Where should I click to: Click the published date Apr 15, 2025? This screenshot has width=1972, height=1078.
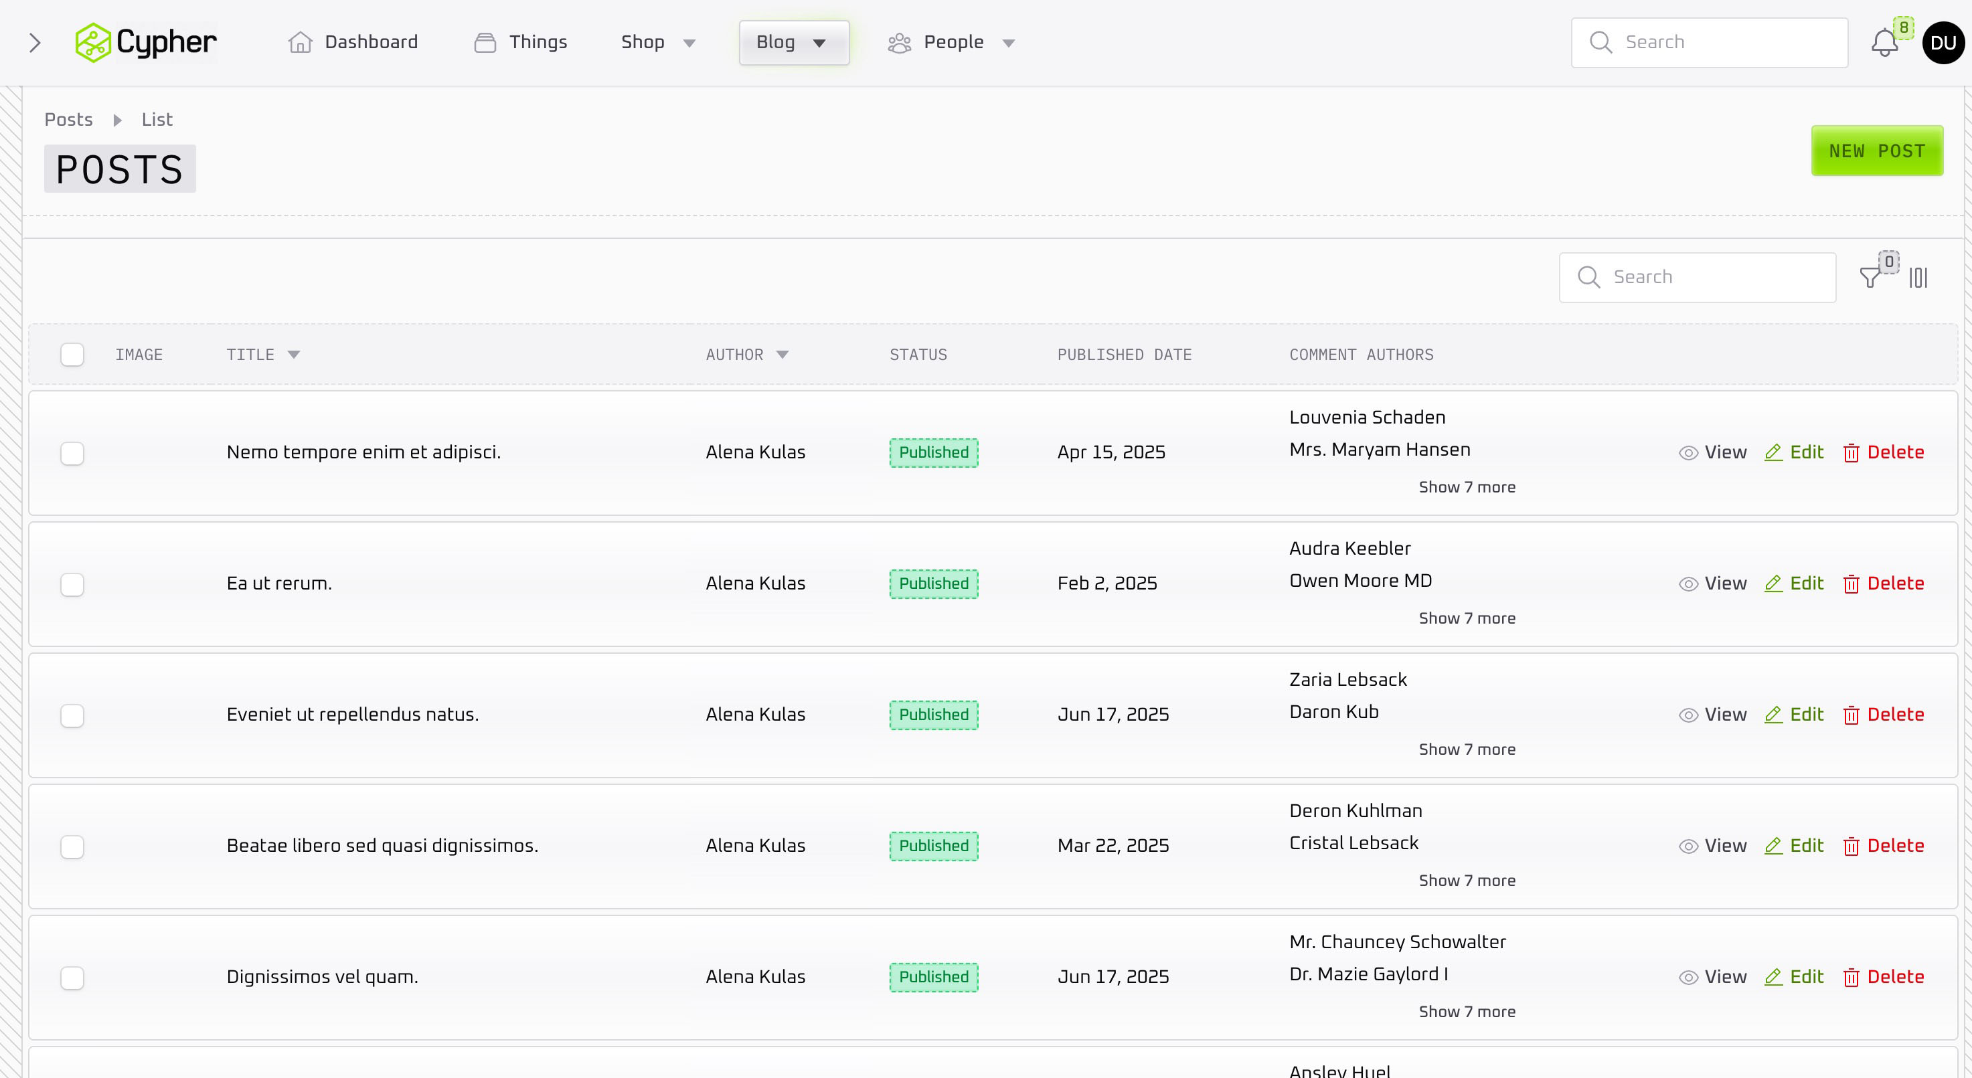pos(1111,452)
